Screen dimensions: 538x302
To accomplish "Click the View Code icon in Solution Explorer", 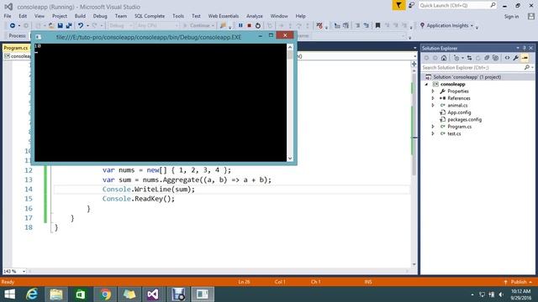I will 507,58.
